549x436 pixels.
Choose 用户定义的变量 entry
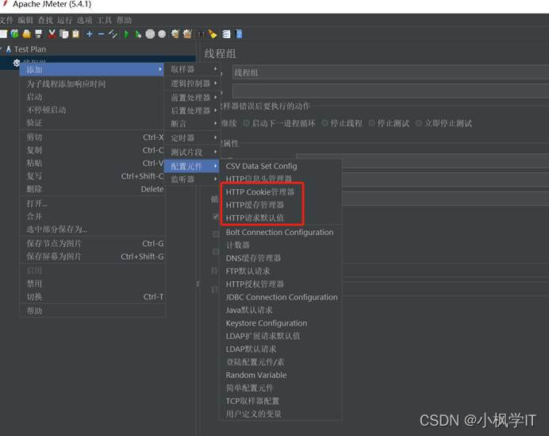point(281,414)
